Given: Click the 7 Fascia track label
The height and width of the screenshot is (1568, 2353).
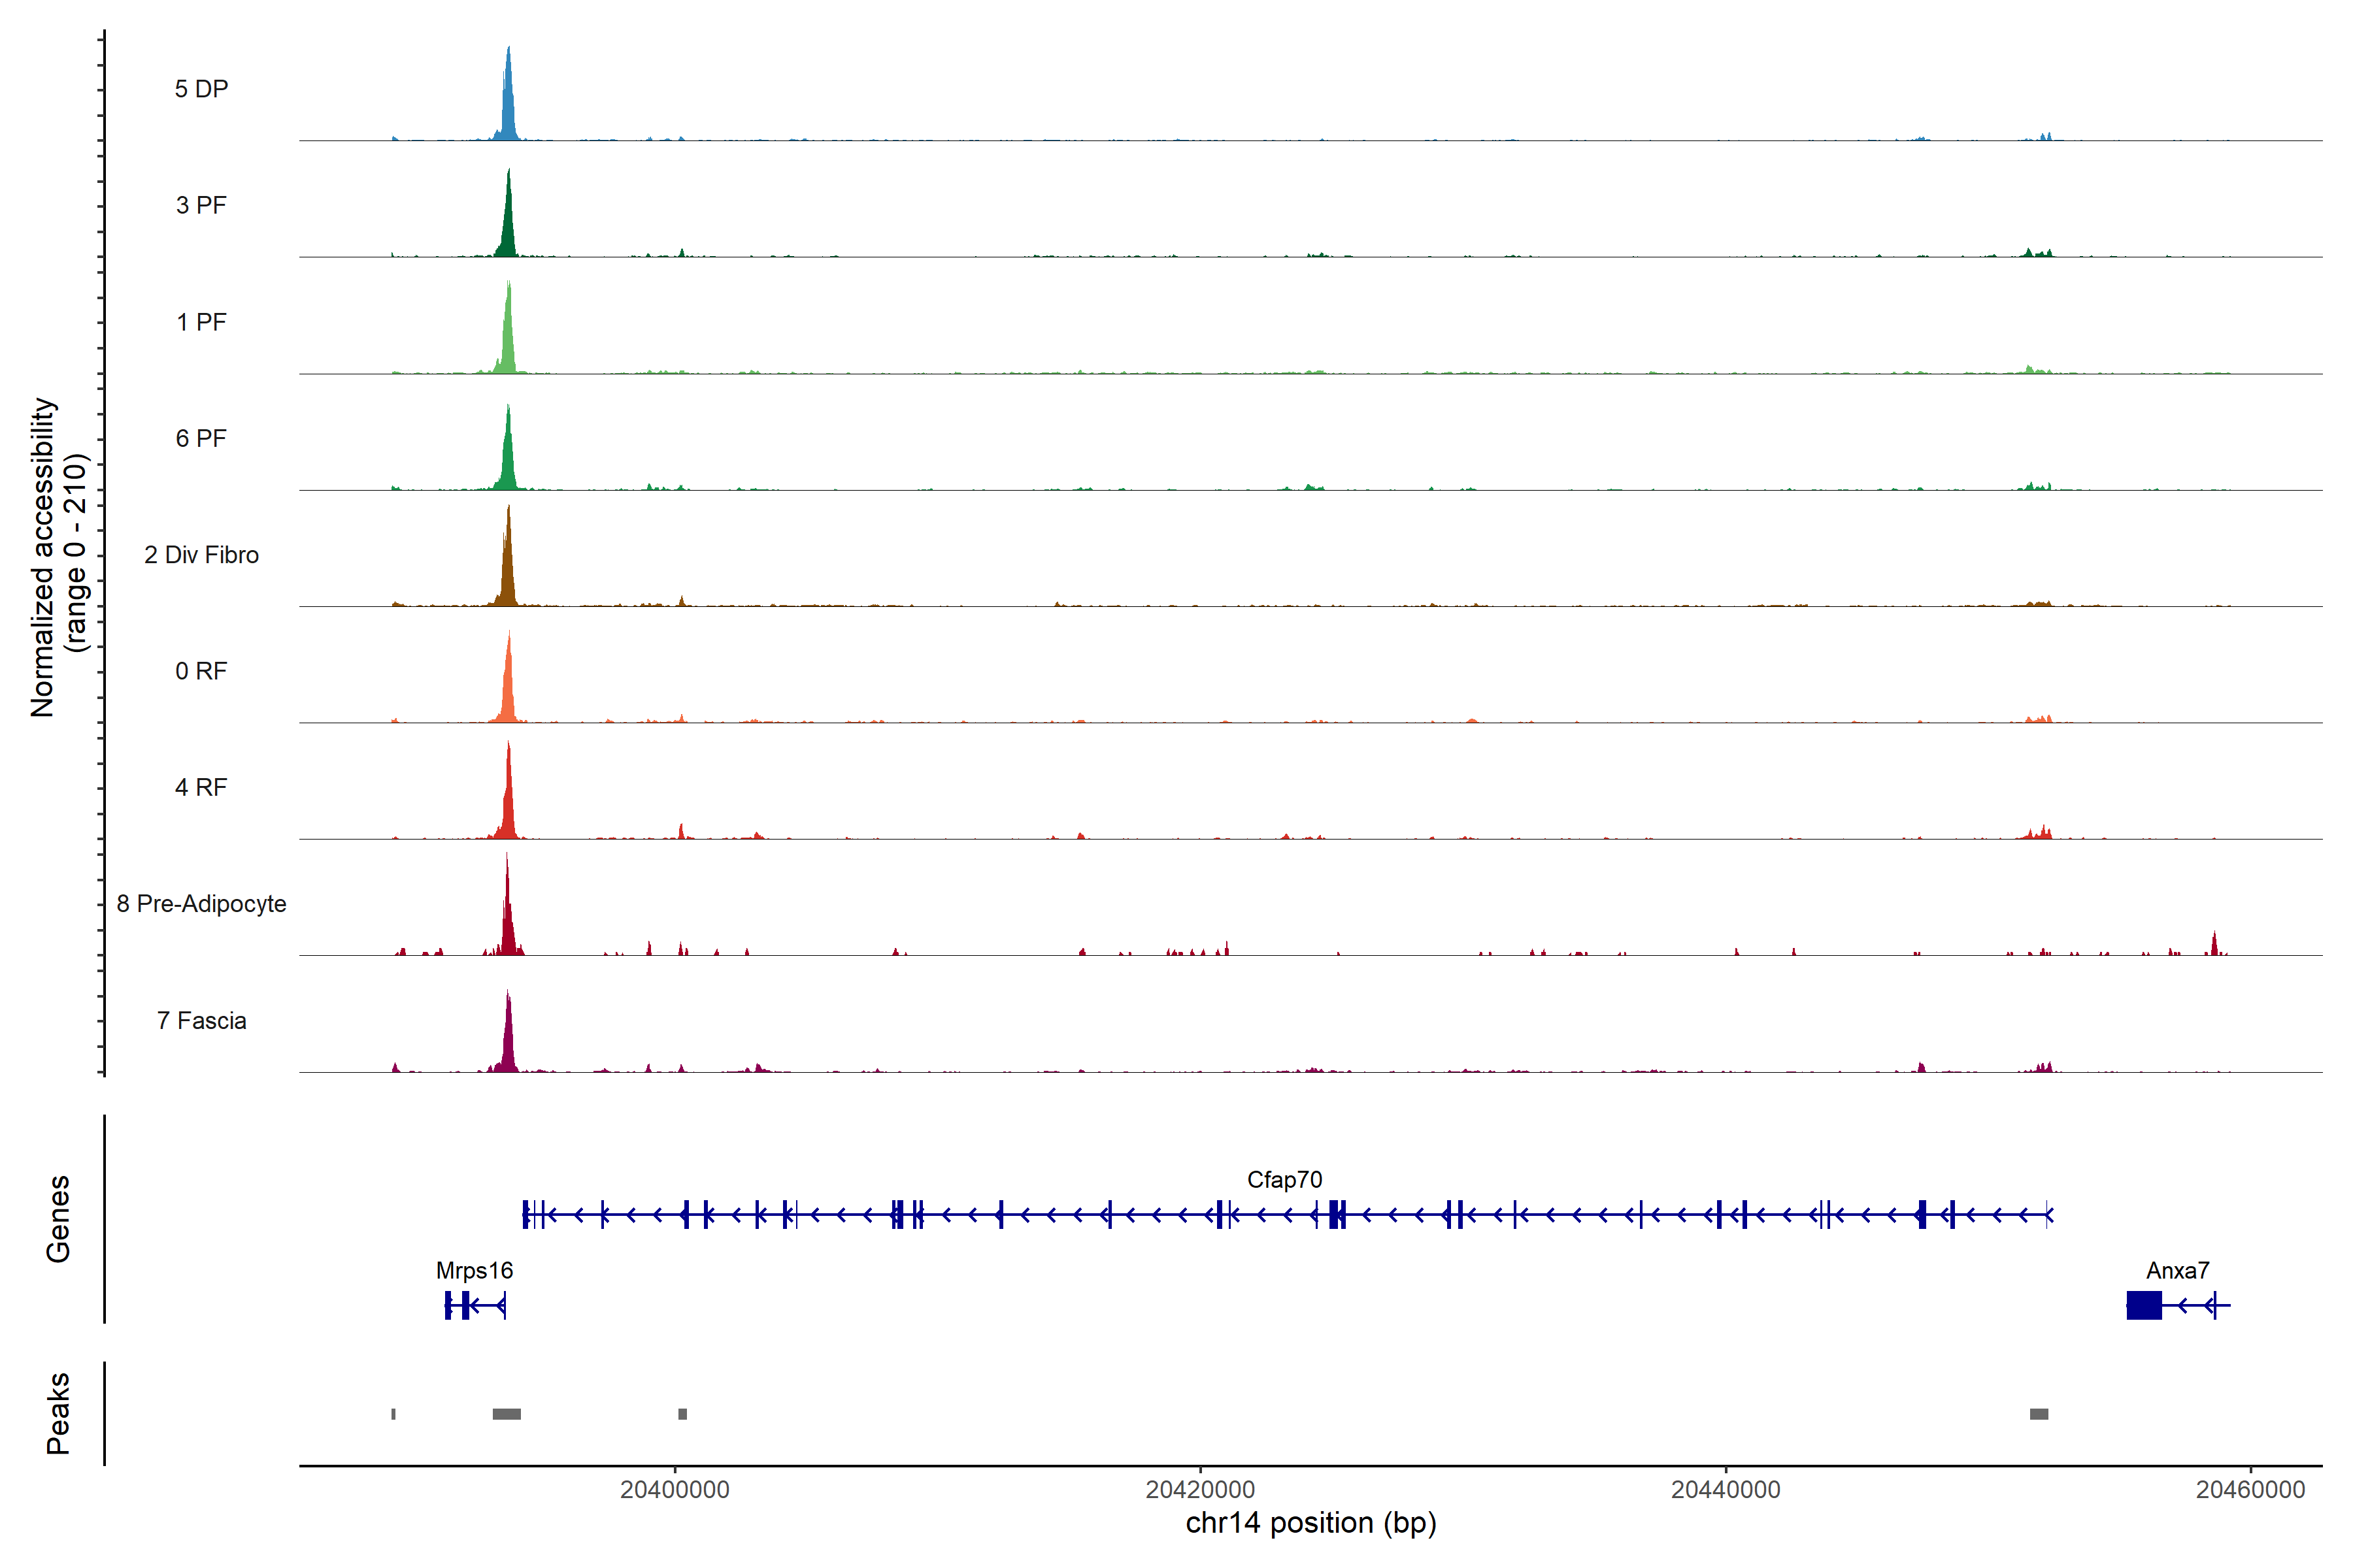Looking at the screenshot, I should pos(201,1021).
